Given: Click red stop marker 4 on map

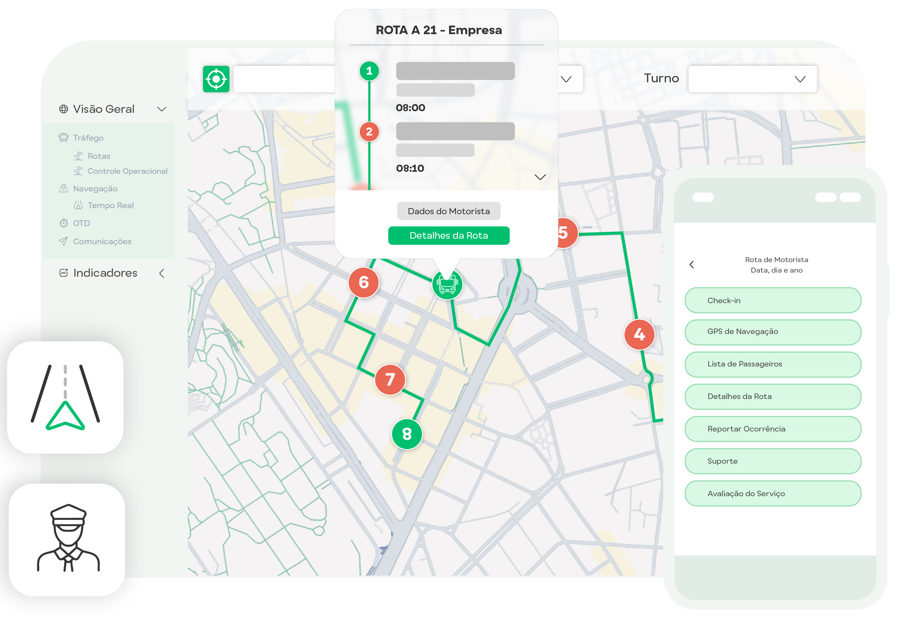Looking at the screenshot, I should [639, 334].
